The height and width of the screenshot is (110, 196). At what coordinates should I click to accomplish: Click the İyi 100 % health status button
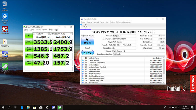tap(88, 41)
